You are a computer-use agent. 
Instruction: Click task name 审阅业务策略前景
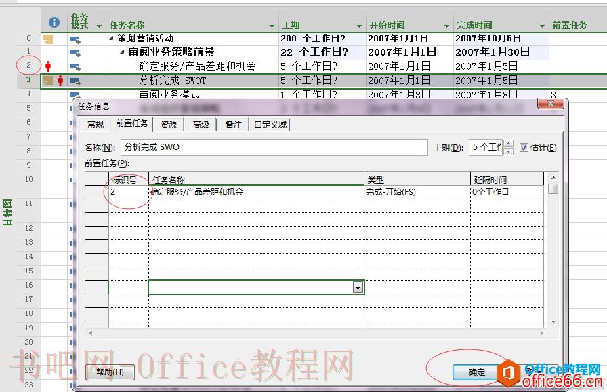[x=171, y=52]
